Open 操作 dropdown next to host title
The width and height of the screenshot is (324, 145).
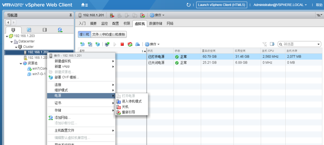[157, 15]
